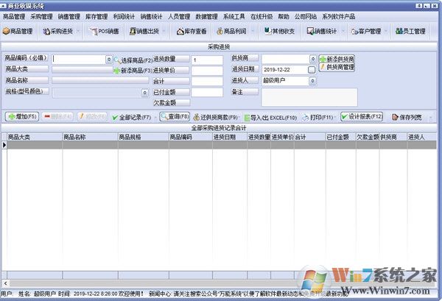Open dropdown arrow next to 商品利润 toolbar

[x=253, y=31]
